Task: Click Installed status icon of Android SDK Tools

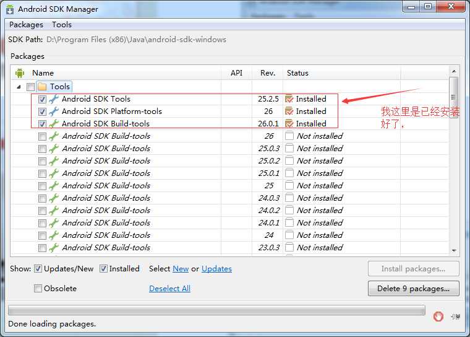Action: pos(289,99)
